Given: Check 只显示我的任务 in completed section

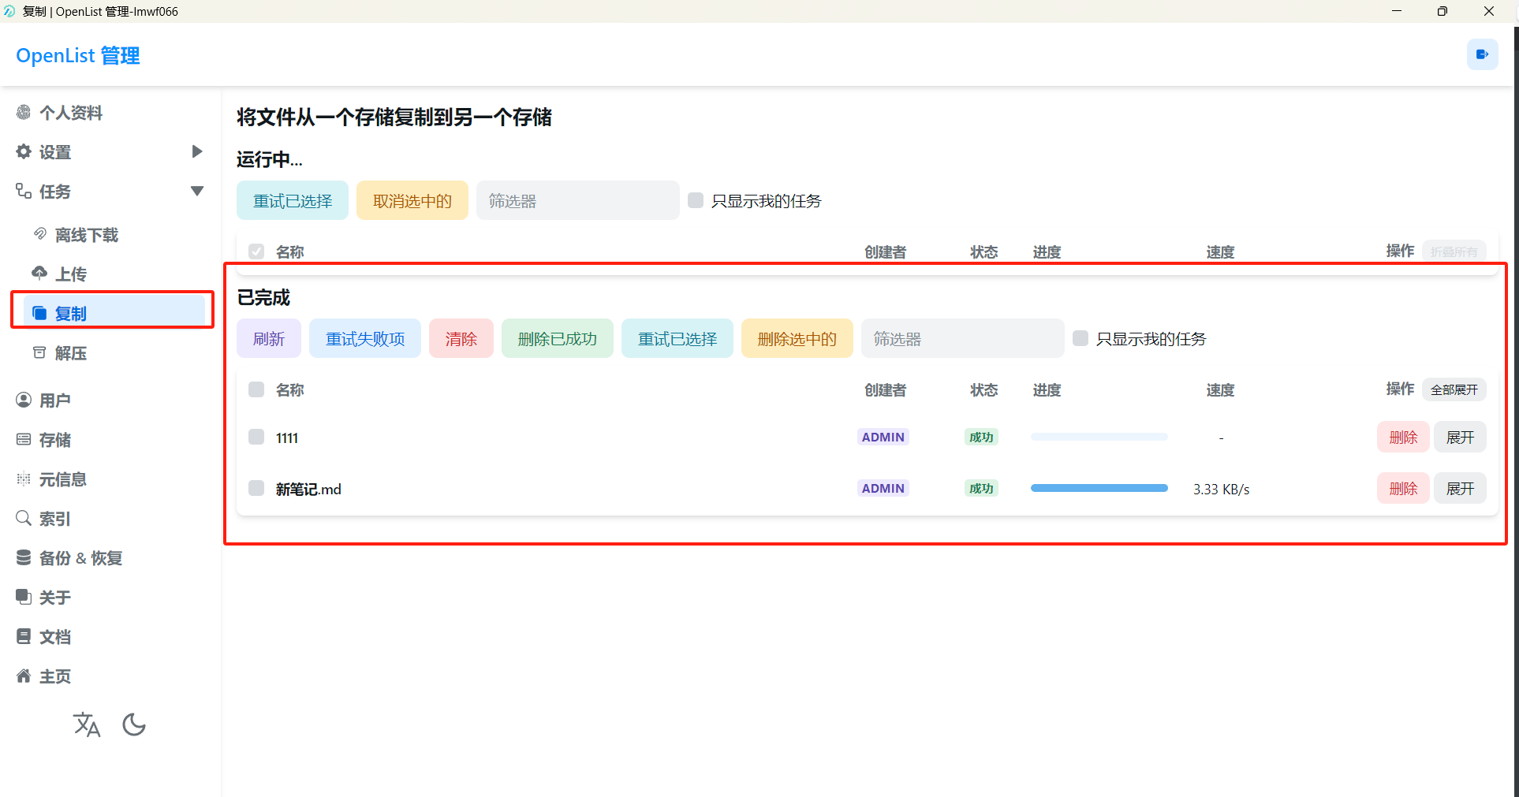Looking at the screenshot, I should [1080, 338].
